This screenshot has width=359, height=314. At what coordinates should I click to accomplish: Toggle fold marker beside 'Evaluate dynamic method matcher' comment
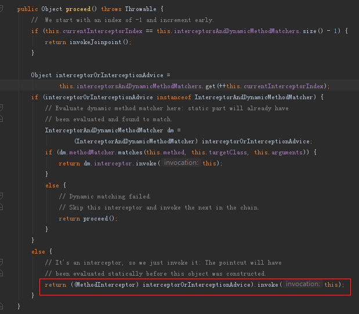point(1,108)
